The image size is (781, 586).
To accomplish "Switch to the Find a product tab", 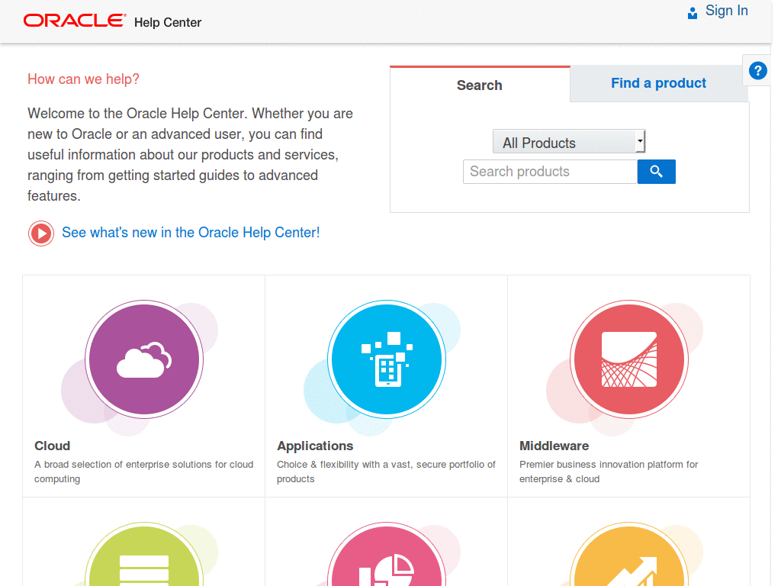I will 658,83.
